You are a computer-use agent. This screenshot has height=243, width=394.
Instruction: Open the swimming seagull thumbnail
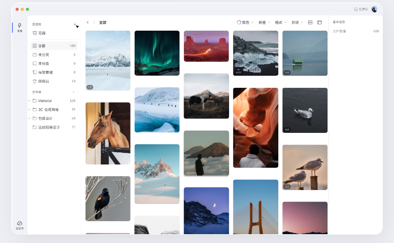point(305,110)
